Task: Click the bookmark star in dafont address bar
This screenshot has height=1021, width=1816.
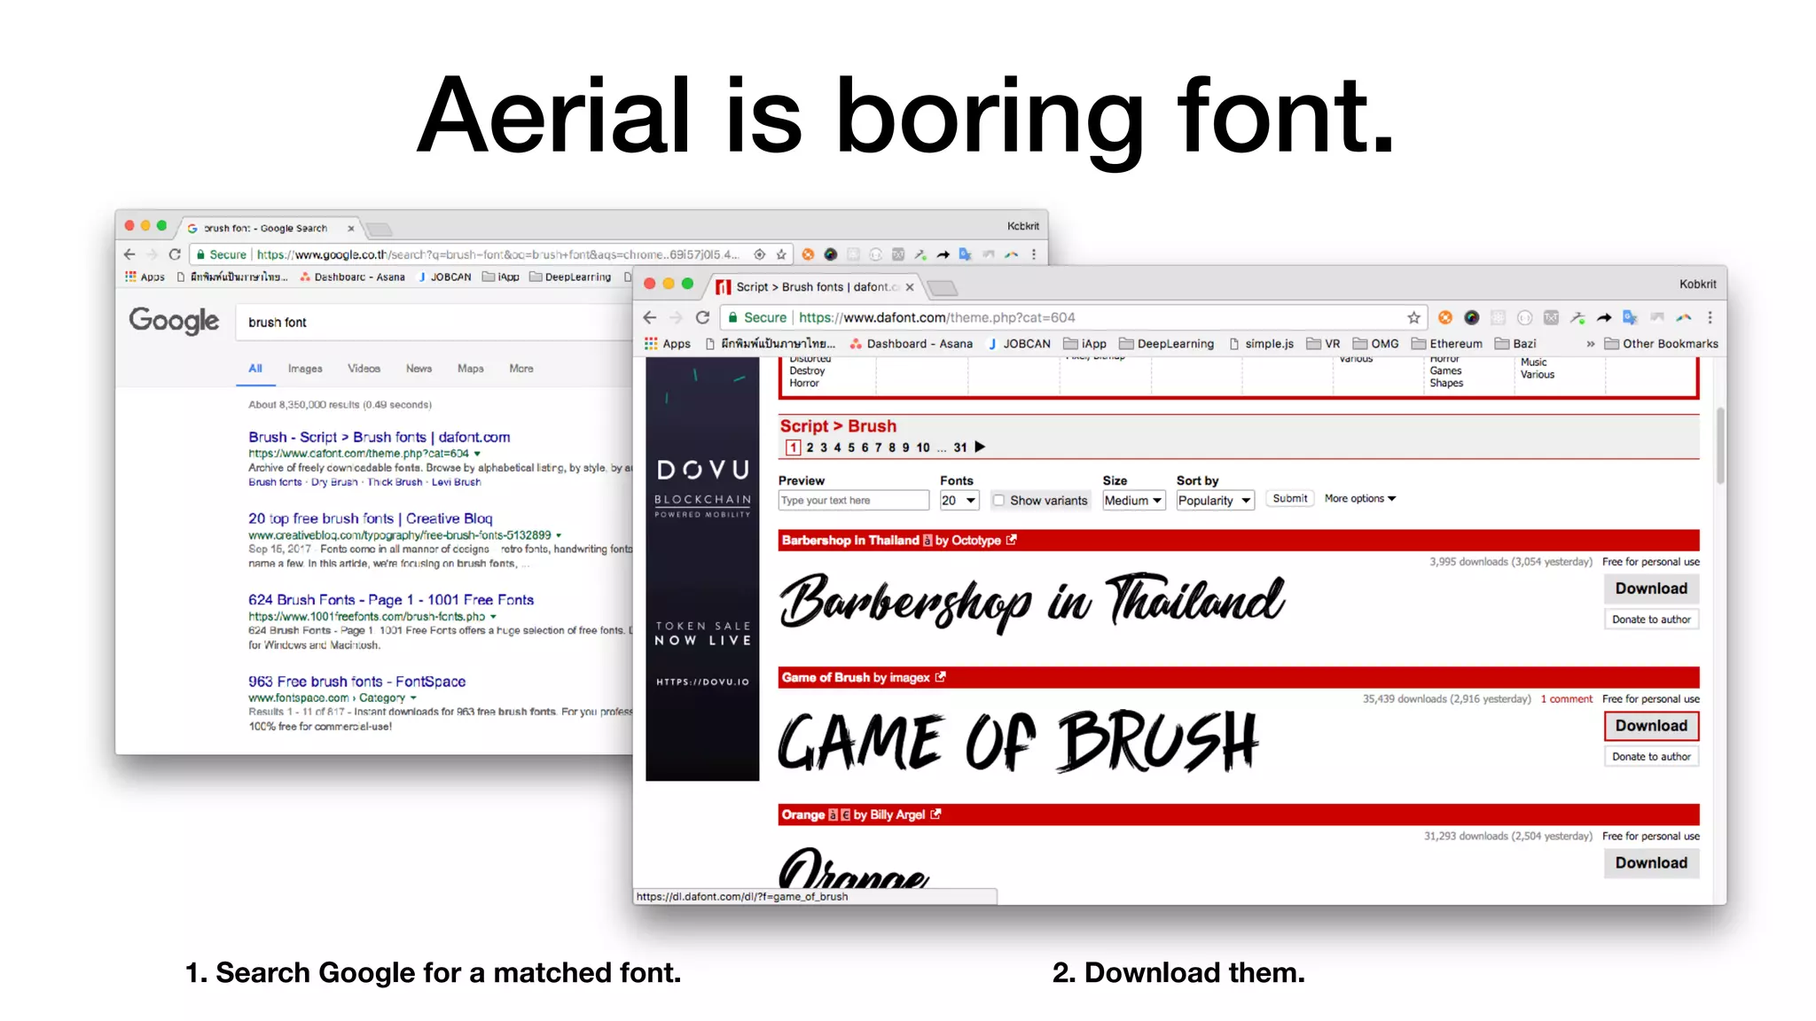Action: 1413,317
